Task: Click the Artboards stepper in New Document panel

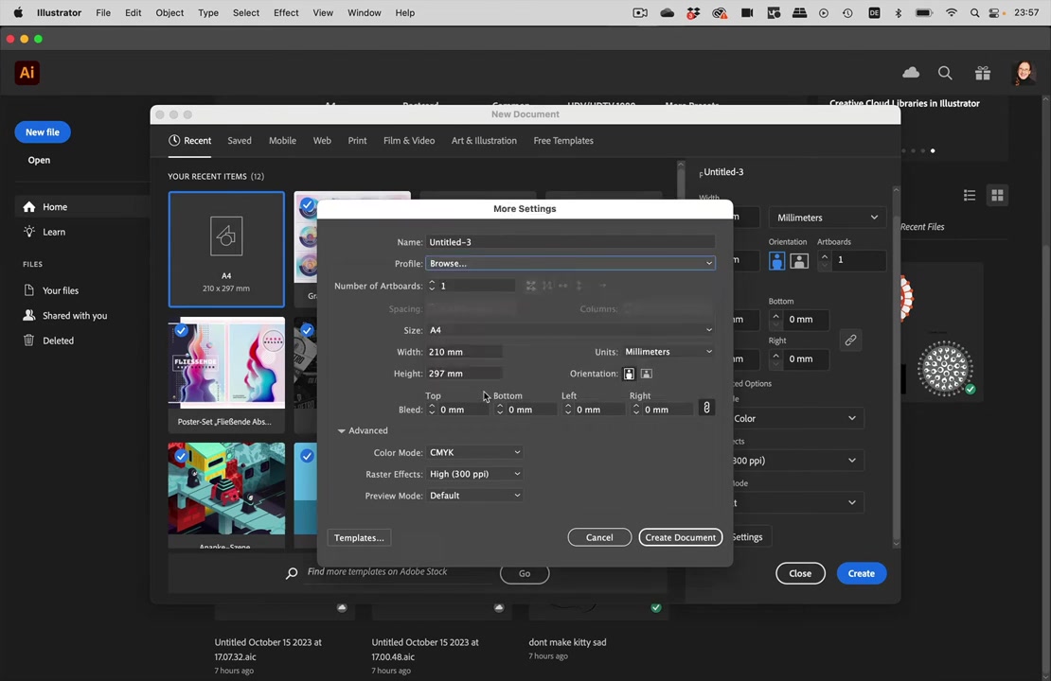Action: 825,260
